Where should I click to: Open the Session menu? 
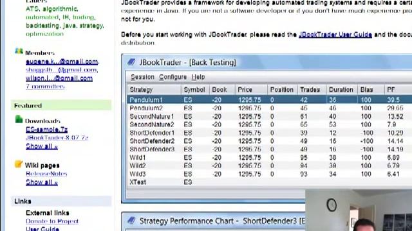coord(142,77)
